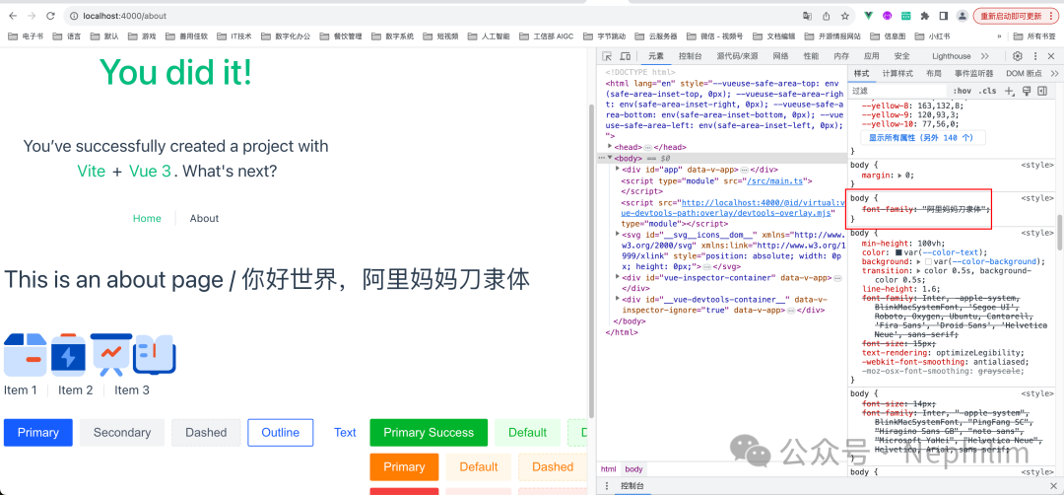Click the lightning bolt folder icon
This screenshot has width=1064, height=495.
point(69,354)
